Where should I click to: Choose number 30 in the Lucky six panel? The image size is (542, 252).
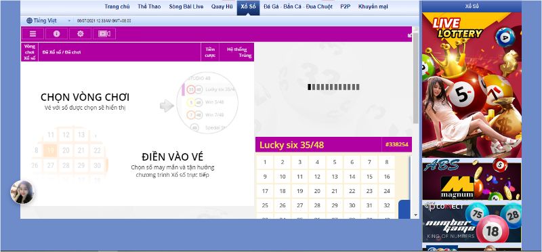click(352, 205)
